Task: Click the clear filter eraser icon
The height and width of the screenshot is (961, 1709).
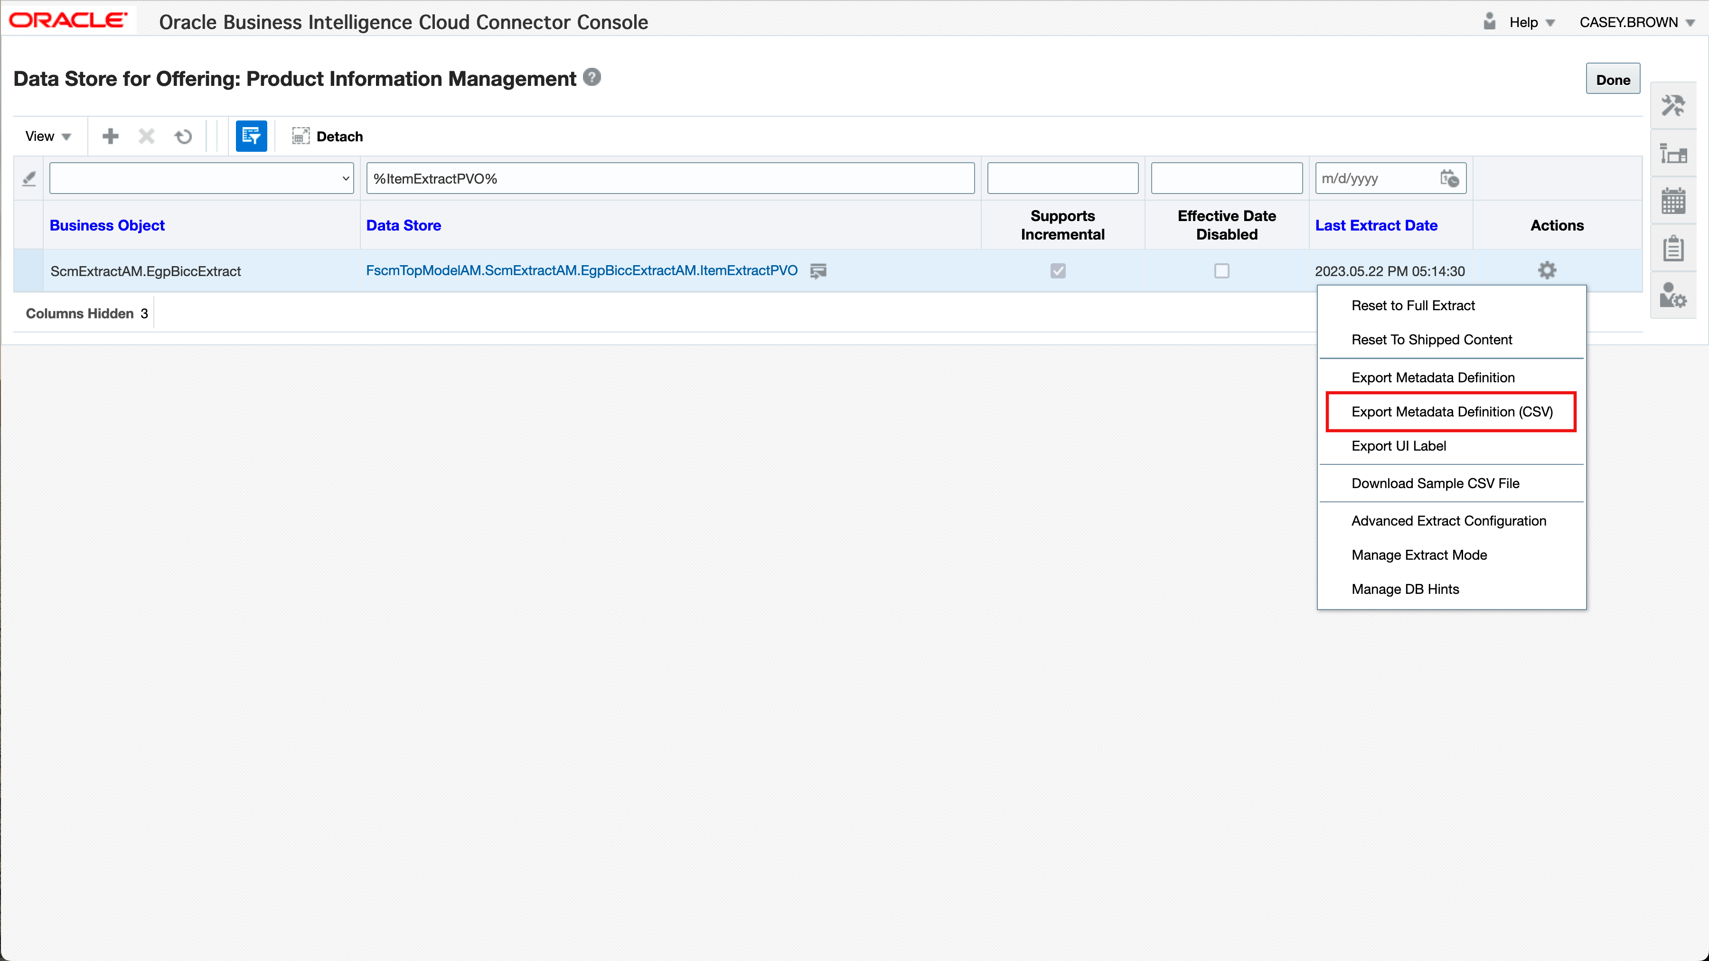Action: click(x=28, y=178)
